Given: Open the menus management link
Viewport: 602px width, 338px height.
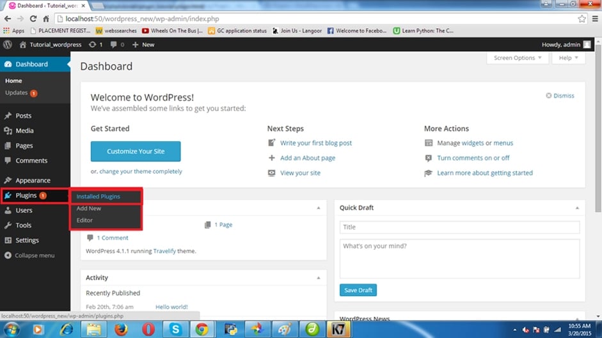Looking at the screenshot, I should 503,142.
